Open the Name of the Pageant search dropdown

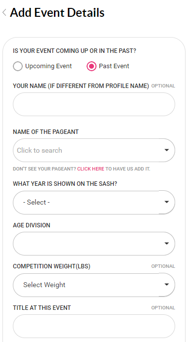[94, 150]
